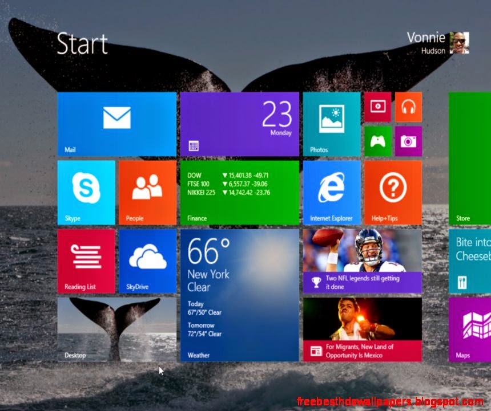This screenshot has width=491, height=411.
Task: Open News tile about Migrants in Mexico
Action: click(363, 329)
